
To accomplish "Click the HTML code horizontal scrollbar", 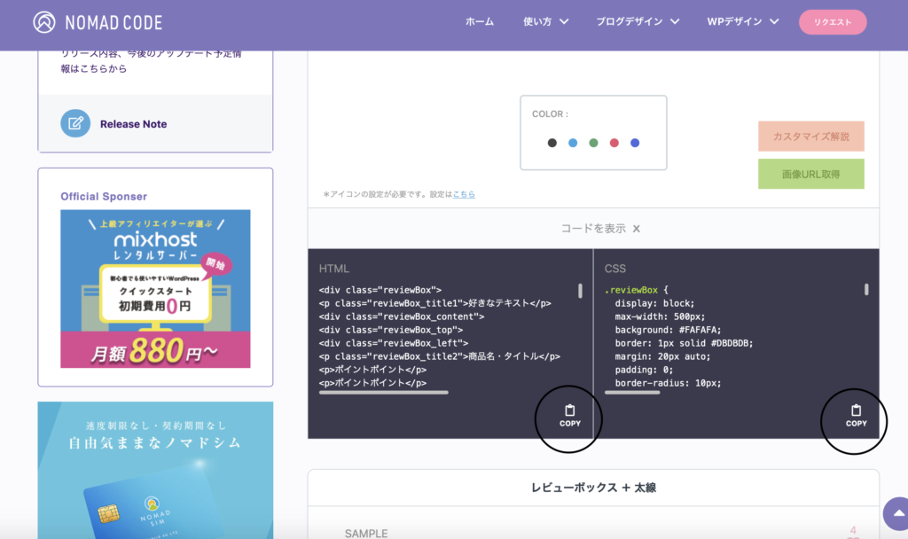I will (x=383, y=393).
